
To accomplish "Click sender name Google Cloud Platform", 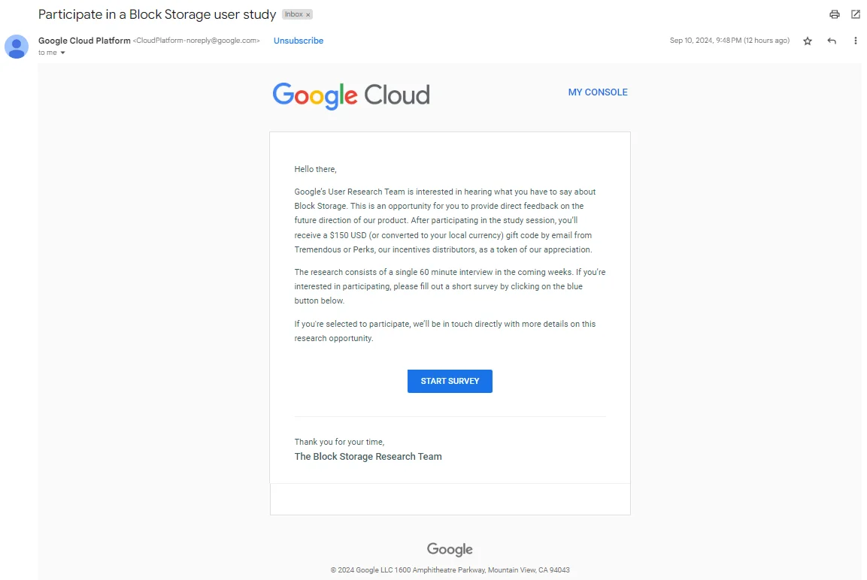I will click(x=84, y=41).
